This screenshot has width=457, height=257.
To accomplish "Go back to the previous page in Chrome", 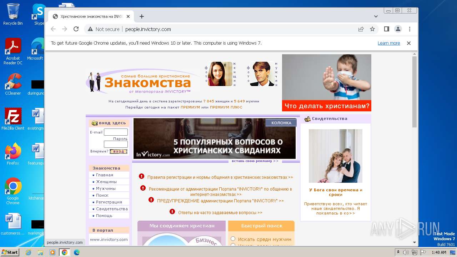I will (53, 29).
